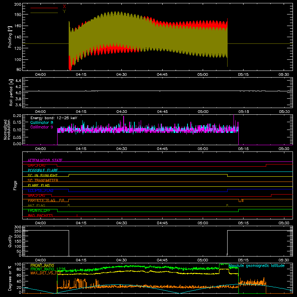Click the "Normalized modulation" axis title
Image resolution: width=297 pixels, height=297 pixels.
[x=7, y=130]
